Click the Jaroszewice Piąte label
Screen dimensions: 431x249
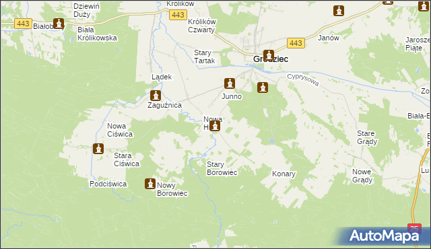[418, 44]
